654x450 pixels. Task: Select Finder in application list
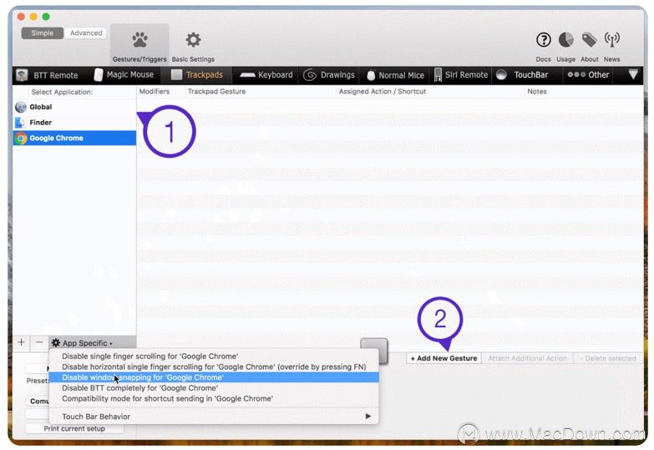74,123
